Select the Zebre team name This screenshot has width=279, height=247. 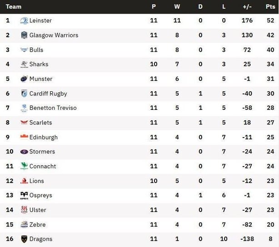pyautogui.click(x=38, y=225)
